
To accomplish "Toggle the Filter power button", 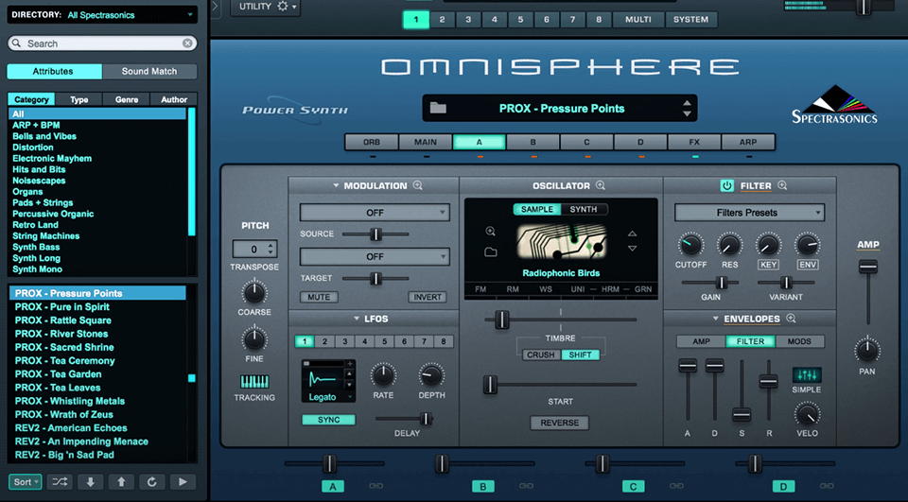I will (726, 186).
